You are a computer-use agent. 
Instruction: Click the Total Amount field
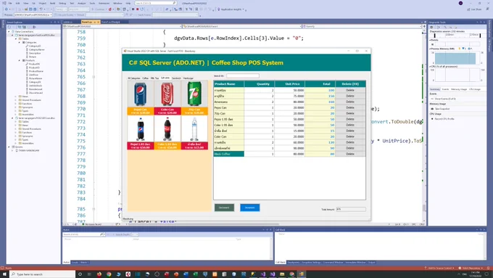[351, 209]
